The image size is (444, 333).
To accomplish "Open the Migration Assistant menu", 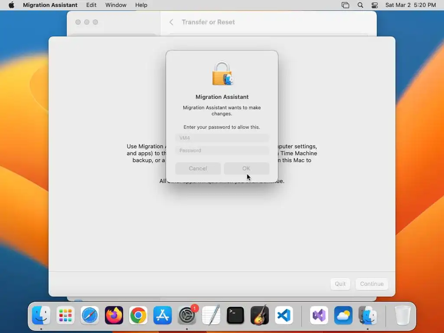I will click(x=50, y=5).
